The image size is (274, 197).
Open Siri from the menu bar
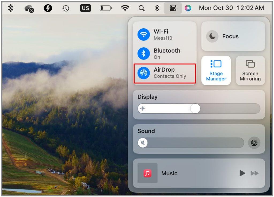coord(188,8)
